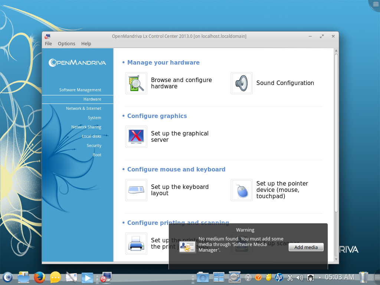Click the yellow shield tray icon
The height and width of the screenshot is (285, 380).
(x=269, y=277)
